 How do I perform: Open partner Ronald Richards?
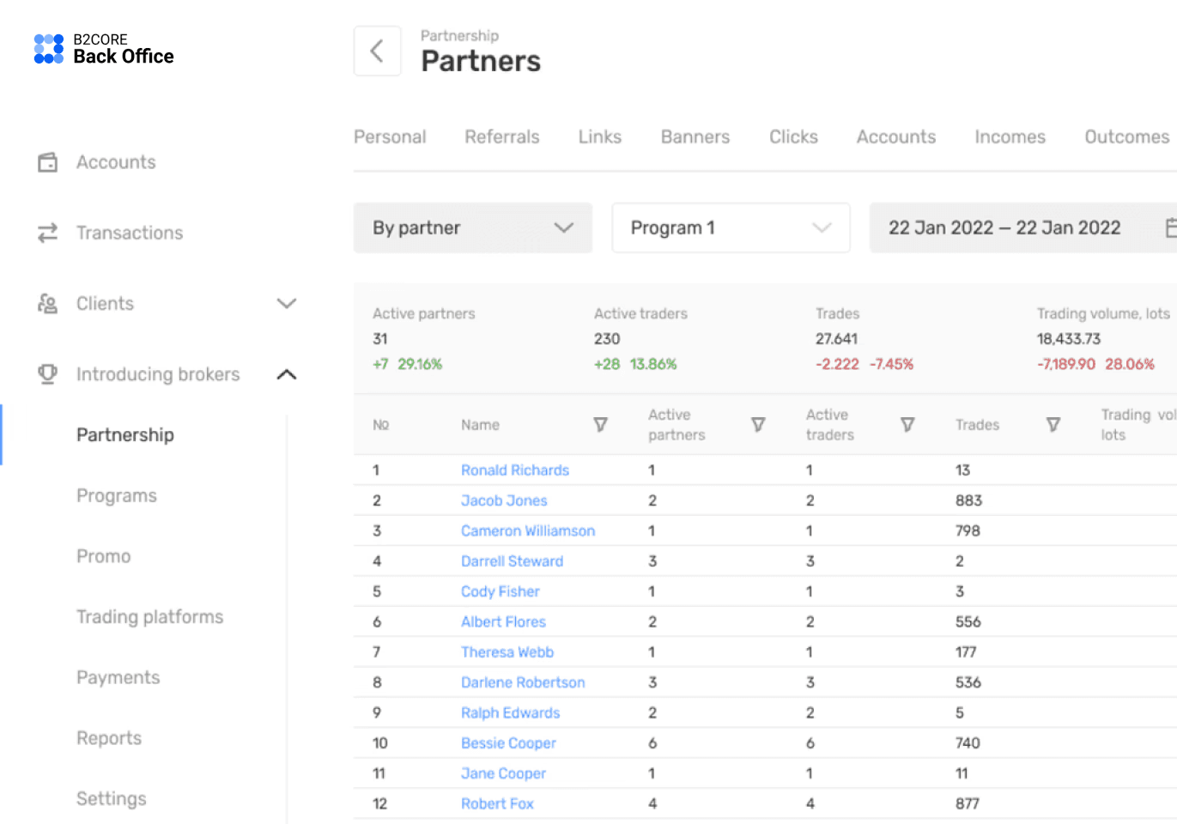[515, 470]
